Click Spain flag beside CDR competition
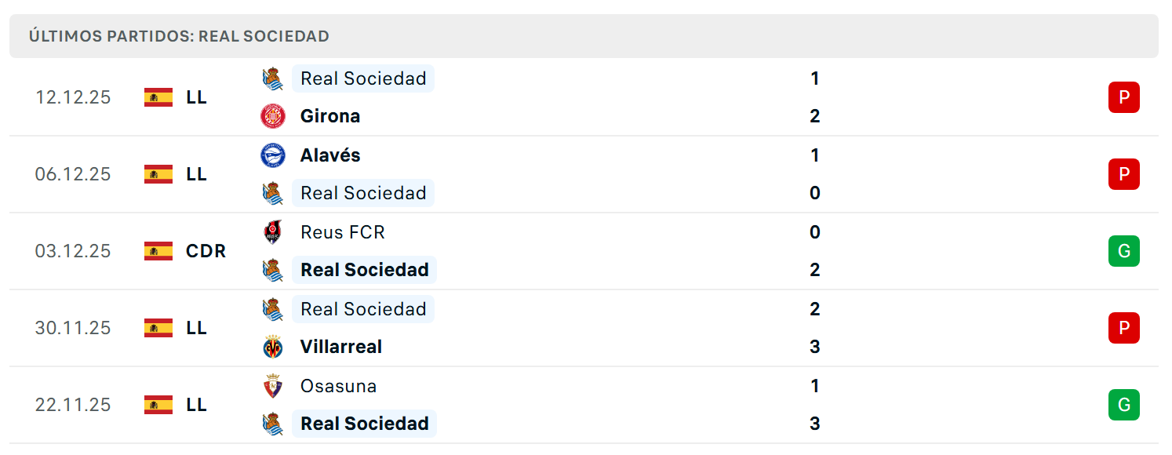Image resolution: width=1172 pixels, height=455 pixels. coord(158,251)
